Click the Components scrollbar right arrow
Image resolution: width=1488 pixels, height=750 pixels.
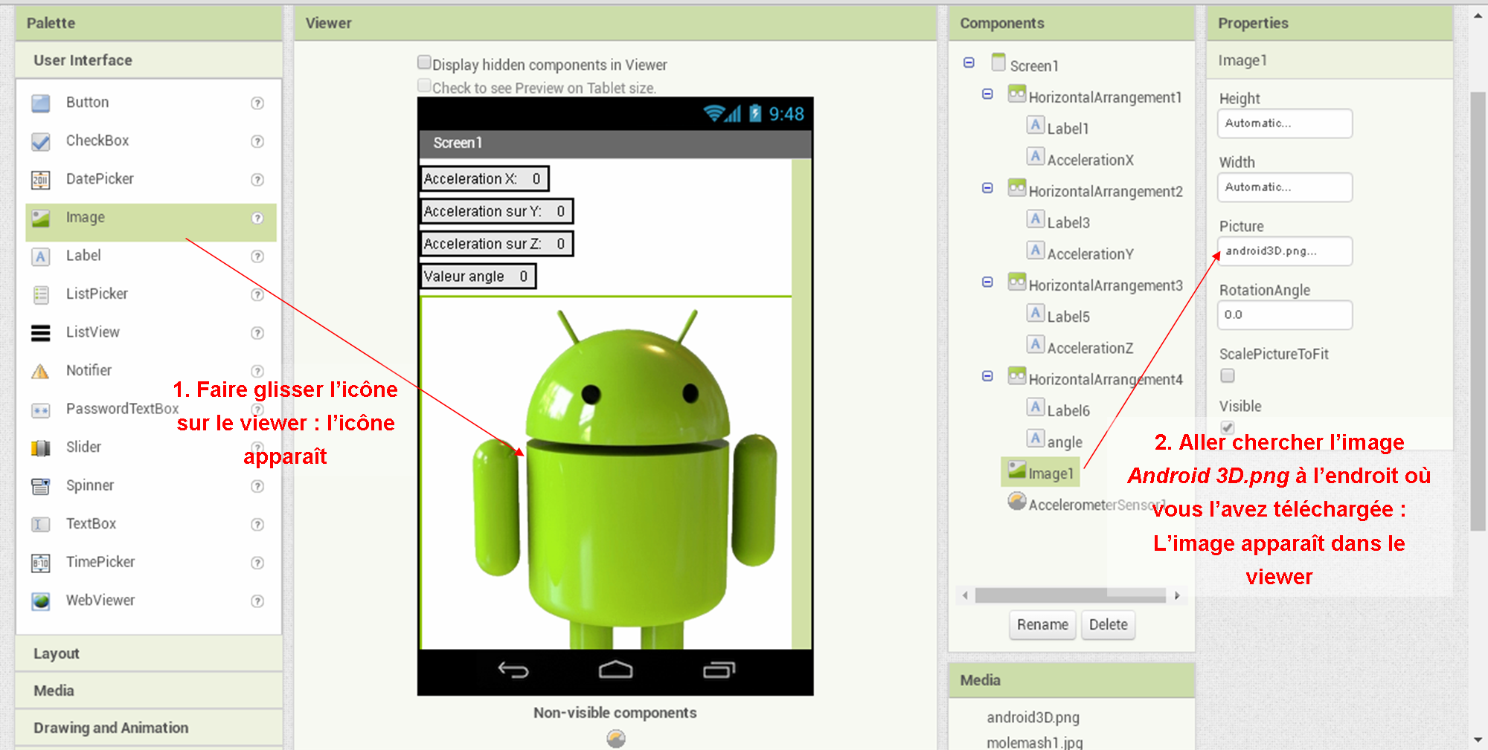tap(1177, 595)
